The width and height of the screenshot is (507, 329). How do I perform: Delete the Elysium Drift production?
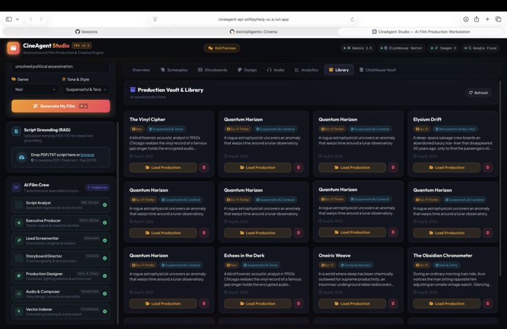tap(487, 168)
